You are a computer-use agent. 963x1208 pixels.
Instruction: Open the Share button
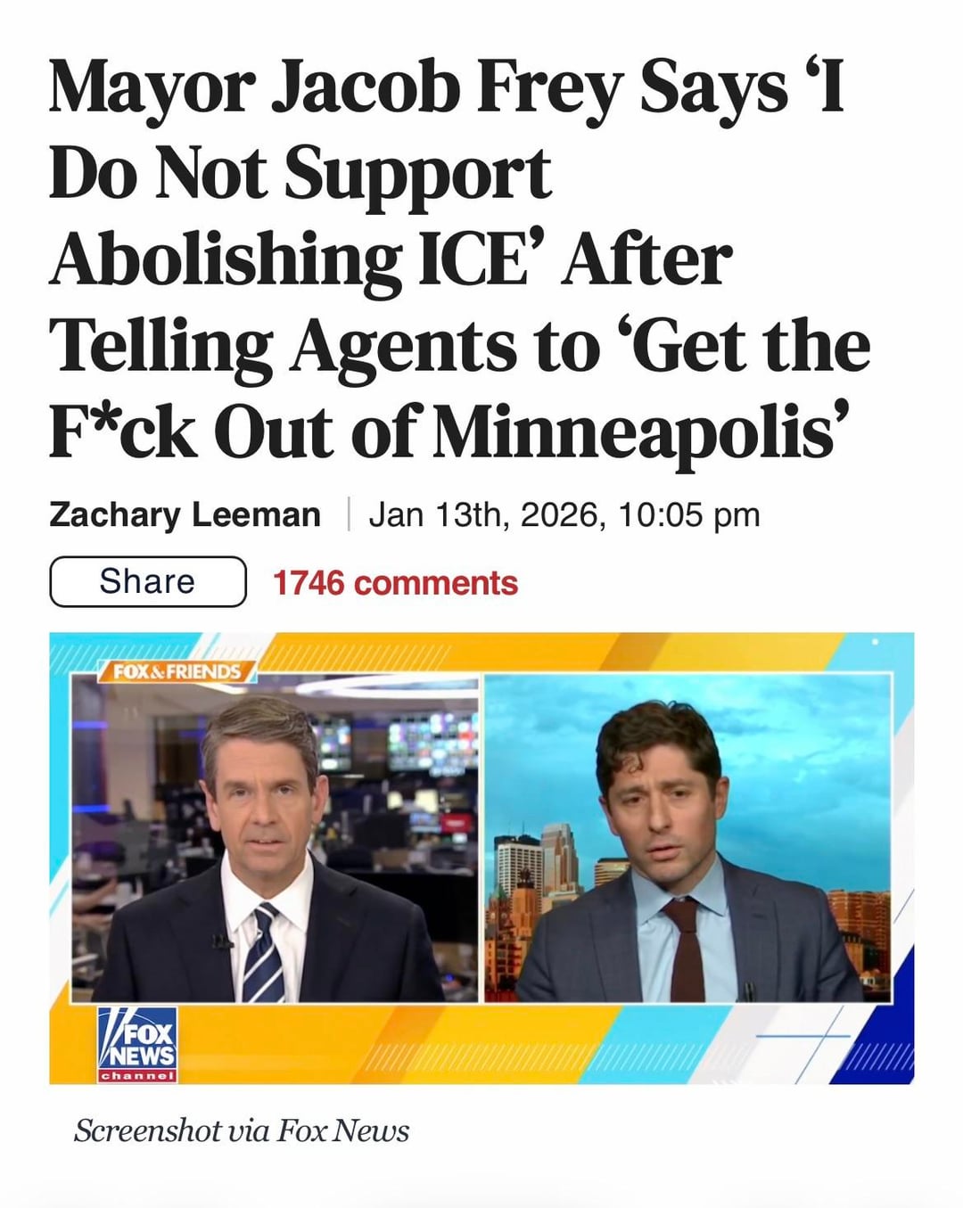[x=148, y=581]
